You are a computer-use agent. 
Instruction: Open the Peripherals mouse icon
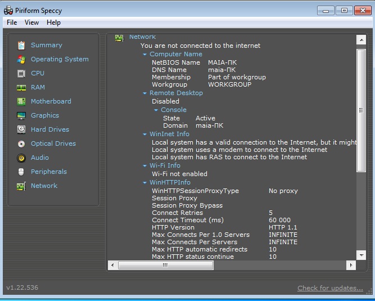[x=21, y=172]
